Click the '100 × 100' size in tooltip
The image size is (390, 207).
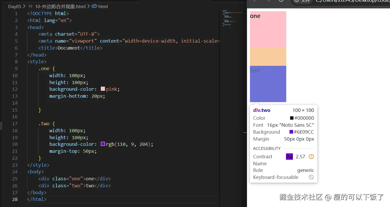(x=303, y=110)
